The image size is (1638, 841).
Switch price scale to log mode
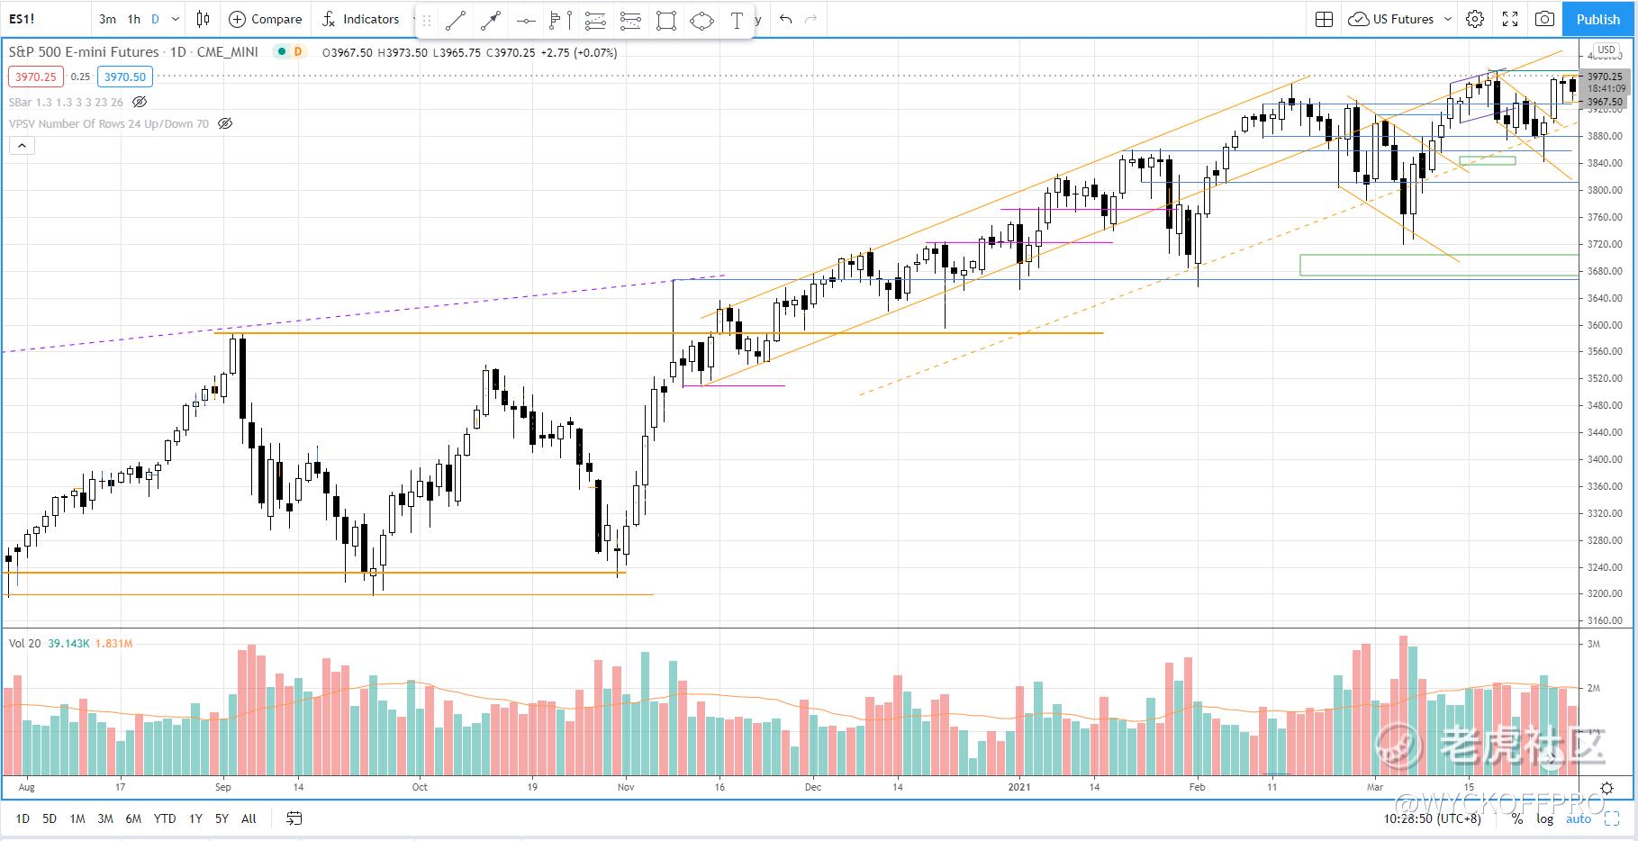point(1544,818)
